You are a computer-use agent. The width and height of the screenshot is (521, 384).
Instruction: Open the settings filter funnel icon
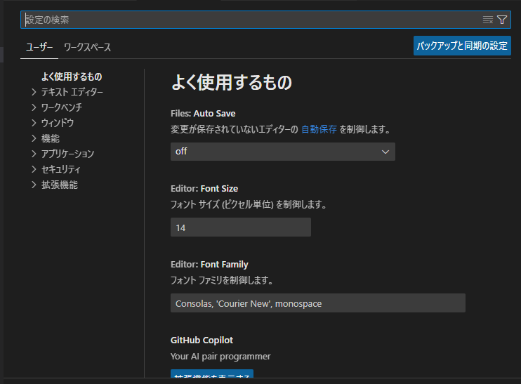point(502,20)
